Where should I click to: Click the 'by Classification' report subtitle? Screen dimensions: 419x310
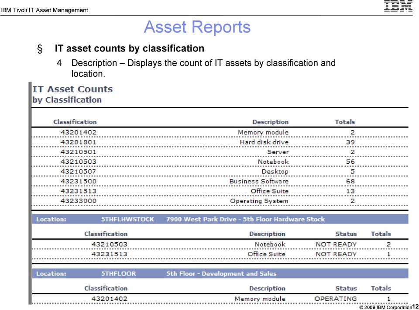pos(67,100)
